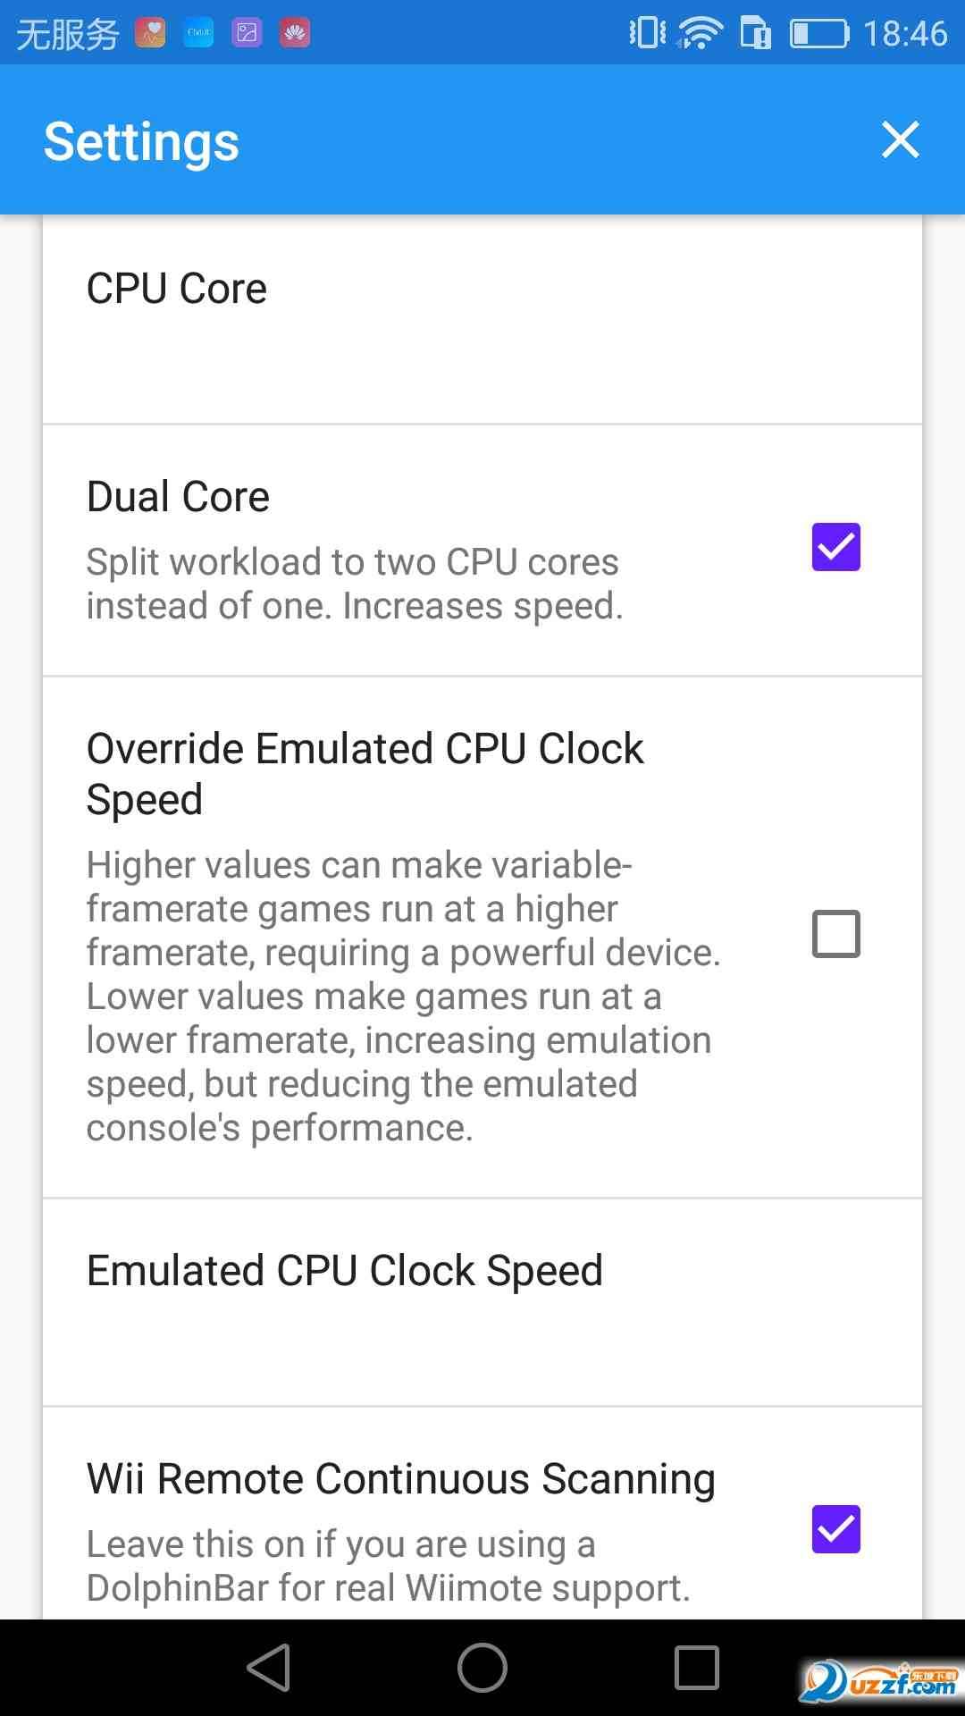
Task: Tap the Huawei notification icon
Action: [295, 33]
